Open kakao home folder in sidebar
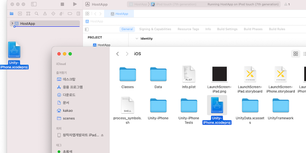The width and height of the screenshot is (306, 153). 65,111
